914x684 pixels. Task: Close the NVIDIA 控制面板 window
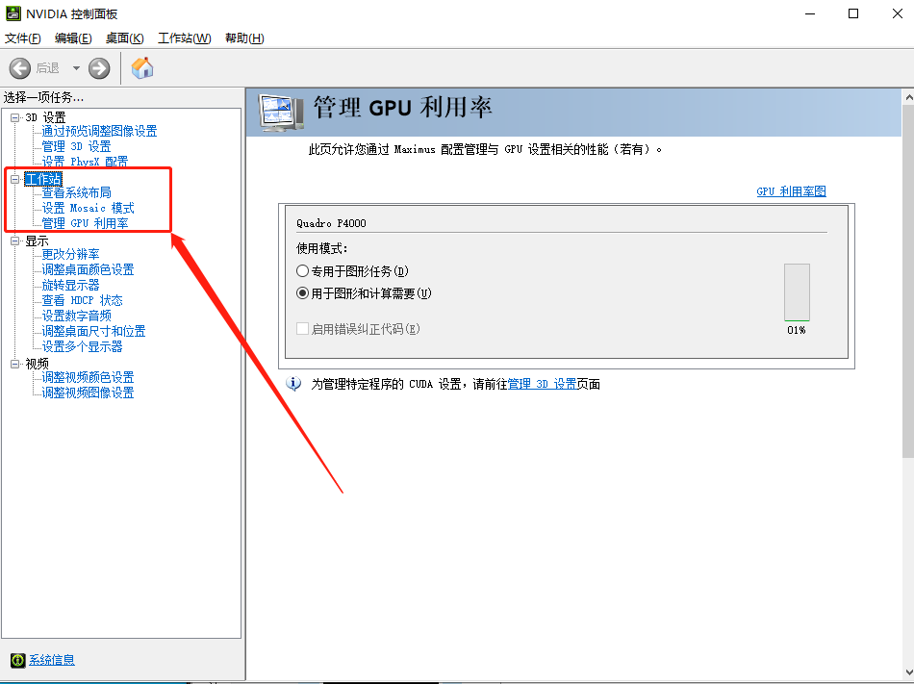coord(898,13)
